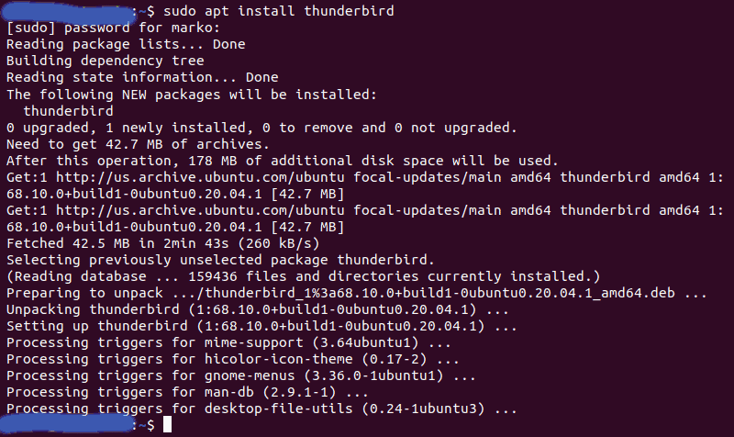
Task: Click the mime-support triggers line
Action: click(x=228, y=342)
